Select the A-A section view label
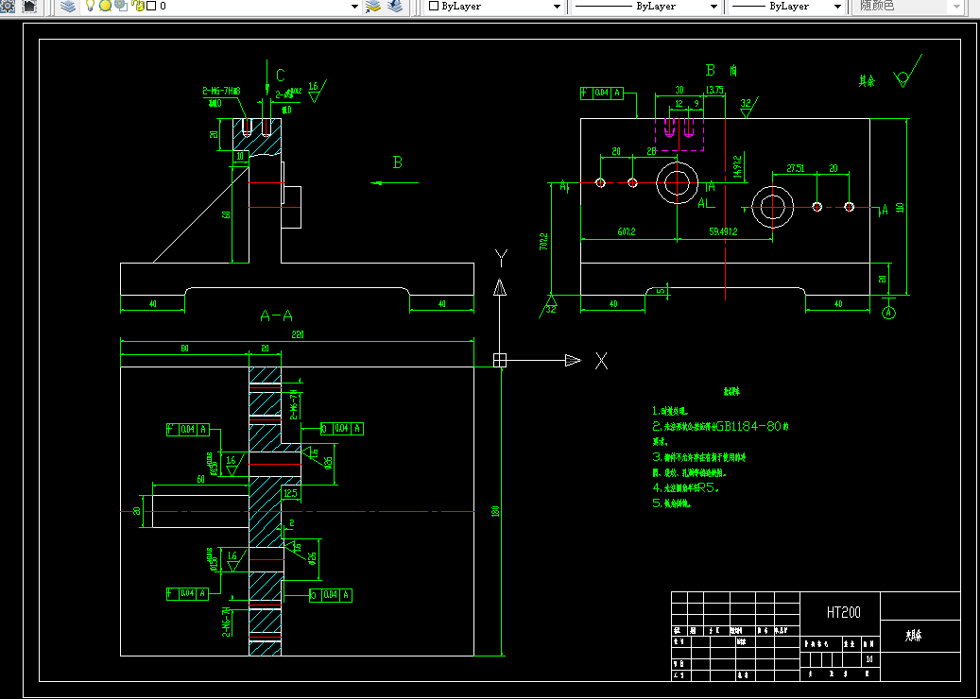The image size is (980, 699). point(276,316)
